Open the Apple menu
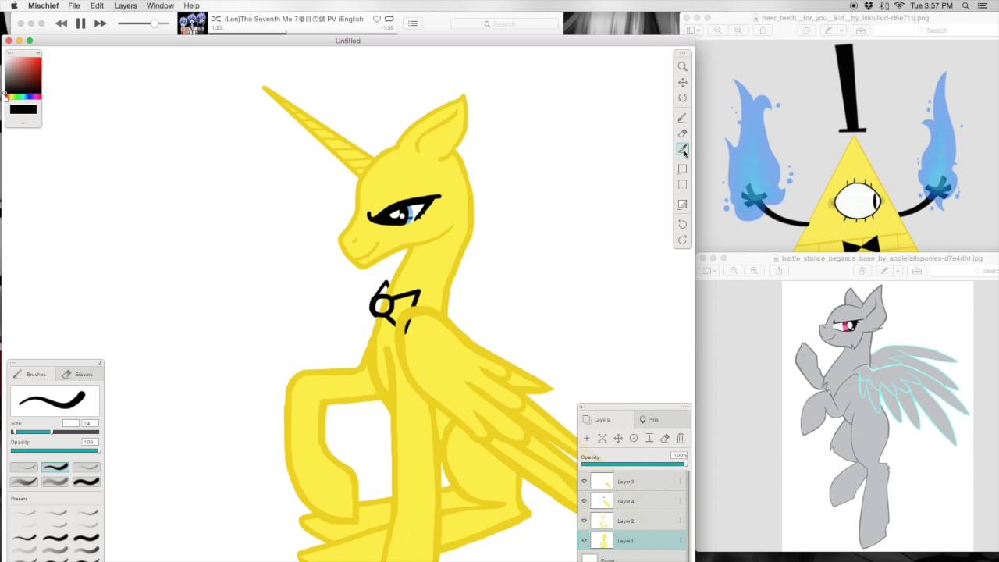999x562 pixels. 14,5
